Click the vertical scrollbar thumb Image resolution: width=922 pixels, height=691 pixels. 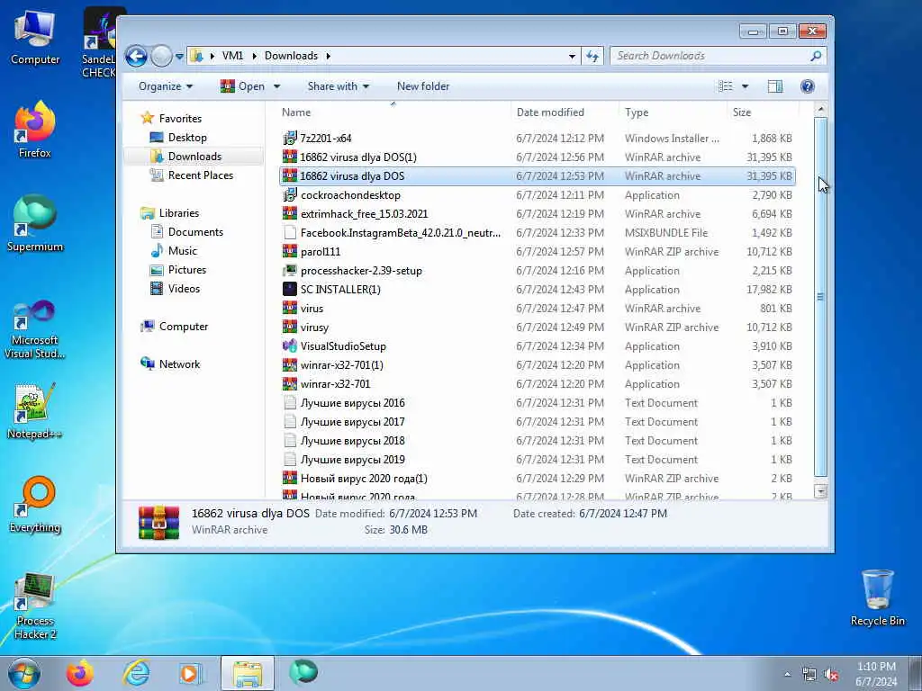tap(821, 297)
